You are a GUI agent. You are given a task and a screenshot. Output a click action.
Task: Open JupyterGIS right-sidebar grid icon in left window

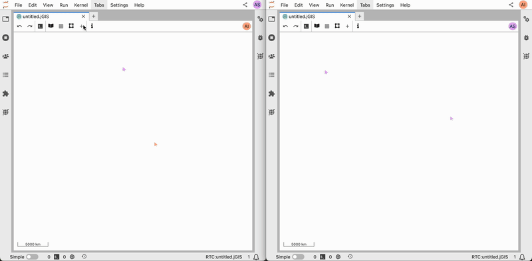[x=260, y=56]
